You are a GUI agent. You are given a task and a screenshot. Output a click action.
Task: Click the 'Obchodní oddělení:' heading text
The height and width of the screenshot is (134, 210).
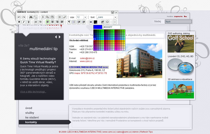point(78,40)
